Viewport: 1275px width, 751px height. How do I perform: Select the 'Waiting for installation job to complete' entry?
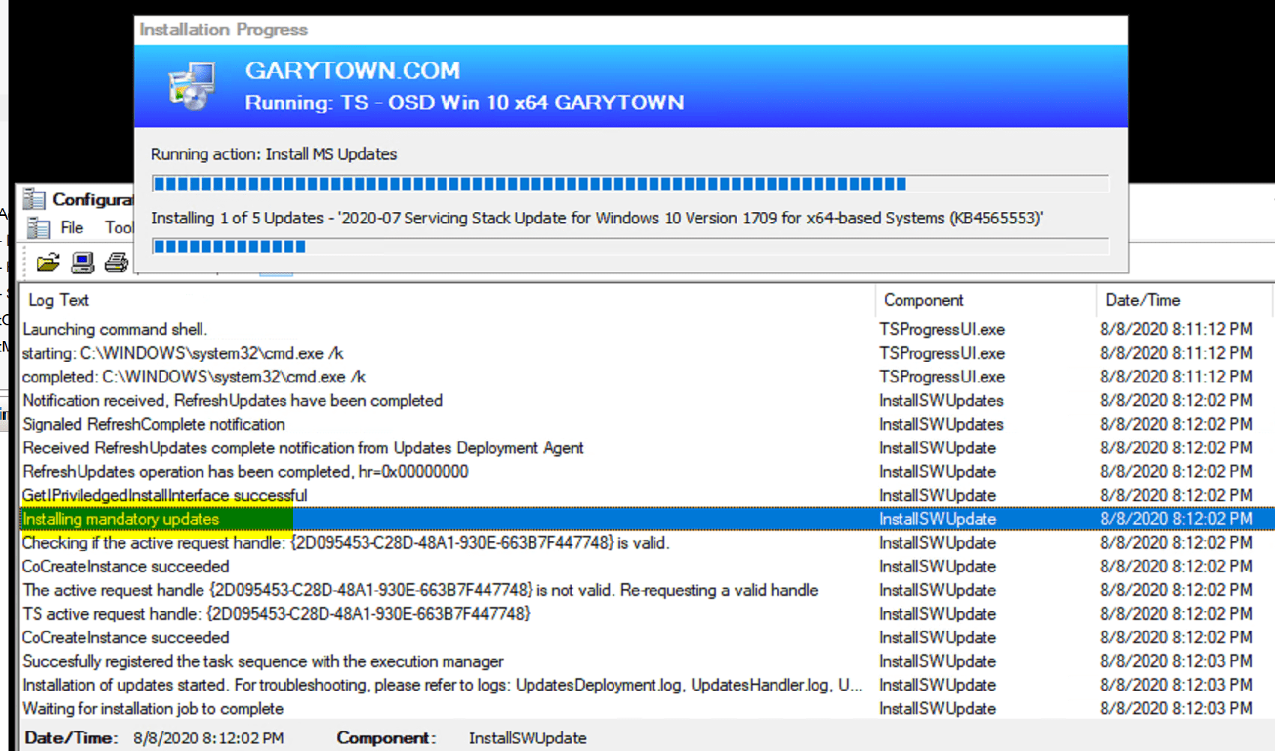152,708
